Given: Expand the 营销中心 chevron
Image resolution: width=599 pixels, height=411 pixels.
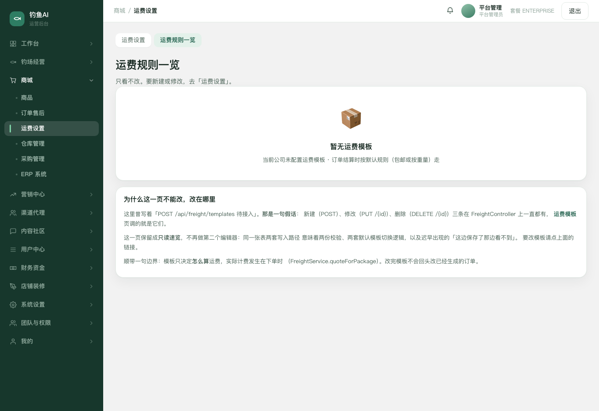Looking at the screenshot, I should pyautogui.click(x=91, y=195).
